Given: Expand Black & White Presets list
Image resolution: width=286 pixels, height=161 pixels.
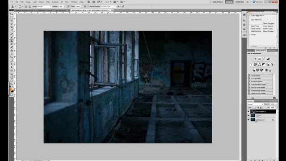Looking at the screenshot, I should point(250,88).
